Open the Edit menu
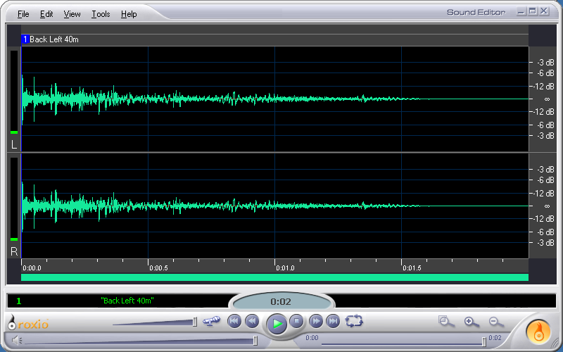 pos(46,14)
